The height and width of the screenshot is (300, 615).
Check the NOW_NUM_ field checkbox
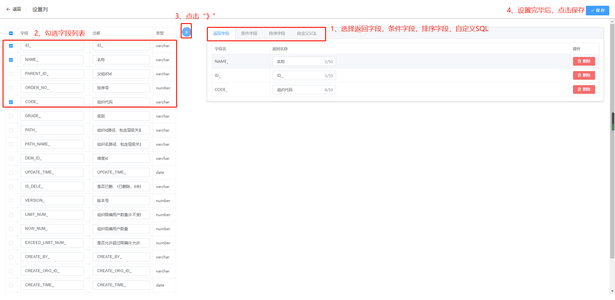coord(11,229)
